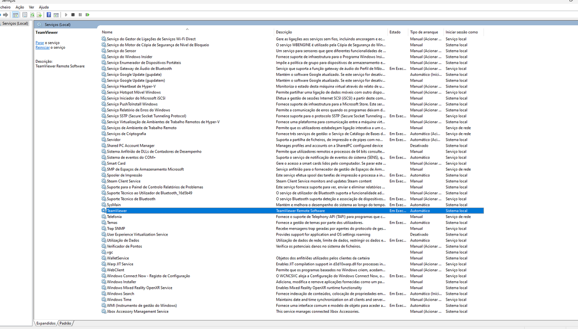Sort by the Nome column header
The image size is (578, 329).
click(x=186, y=32)
